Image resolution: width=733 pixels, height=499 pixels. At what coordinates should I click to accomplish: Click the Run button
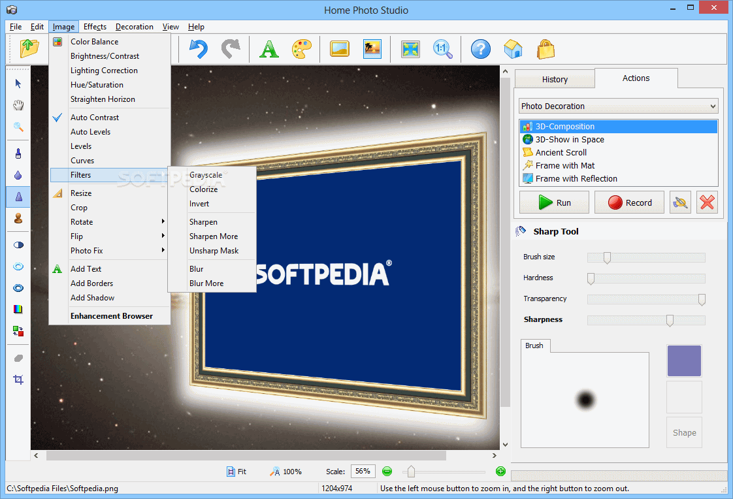pos(555,202)
